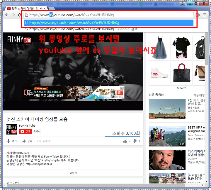Open the SBS NEWS 1:20 video thumbnail
Viewport: 211px width, 190px height.
167,109
